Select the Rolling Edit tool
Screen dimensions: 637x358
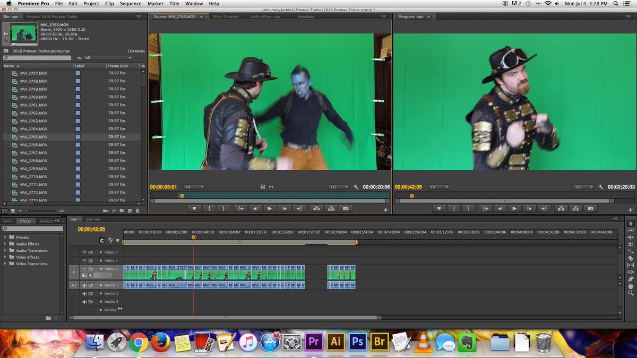click(x=631, y=244)
